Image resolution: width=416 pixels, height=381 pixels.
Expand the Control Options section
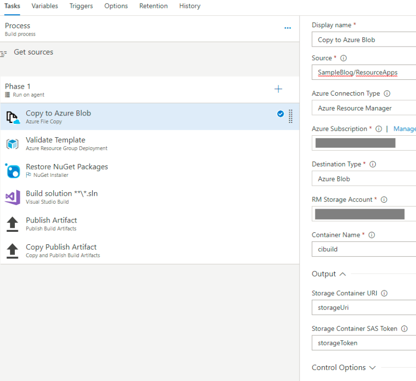pos(372,368)
